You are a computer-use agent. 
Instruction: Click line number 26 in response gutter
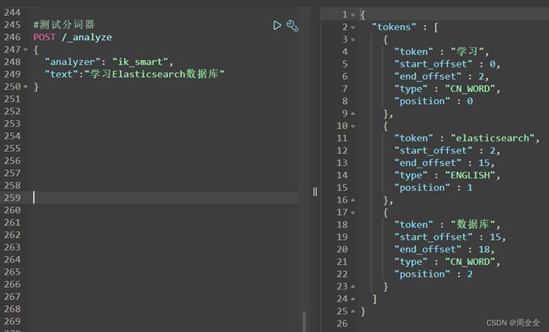(x=342, y=324)
